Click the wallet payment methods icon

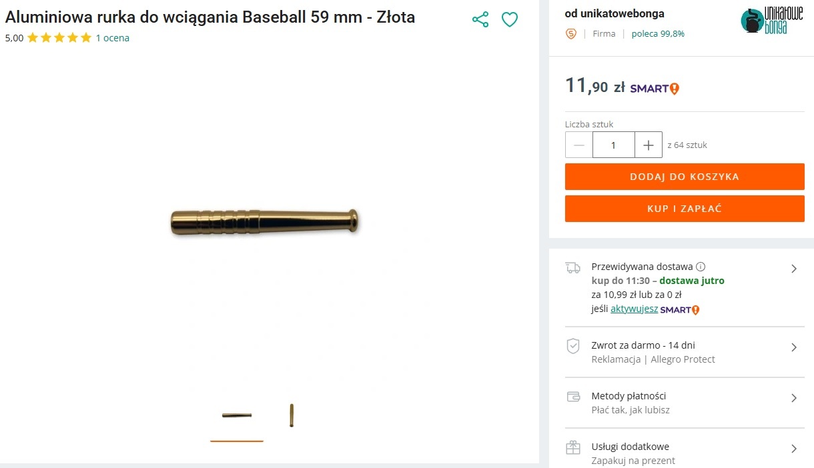tap(572, 397)
